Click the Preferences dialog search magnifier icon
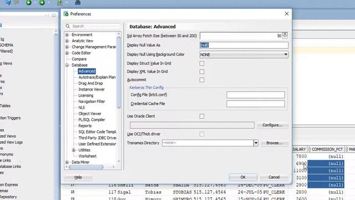Screen dimensions: 355x200 point(68,26)
